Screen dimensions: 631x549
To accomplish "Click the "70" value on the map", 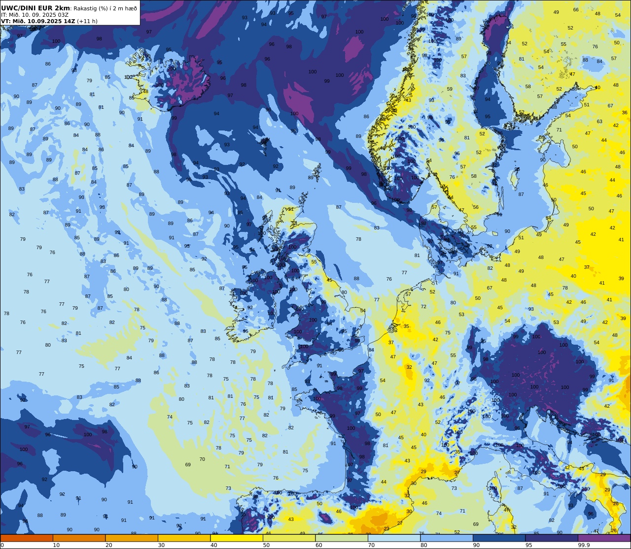I will pos(202,459).
